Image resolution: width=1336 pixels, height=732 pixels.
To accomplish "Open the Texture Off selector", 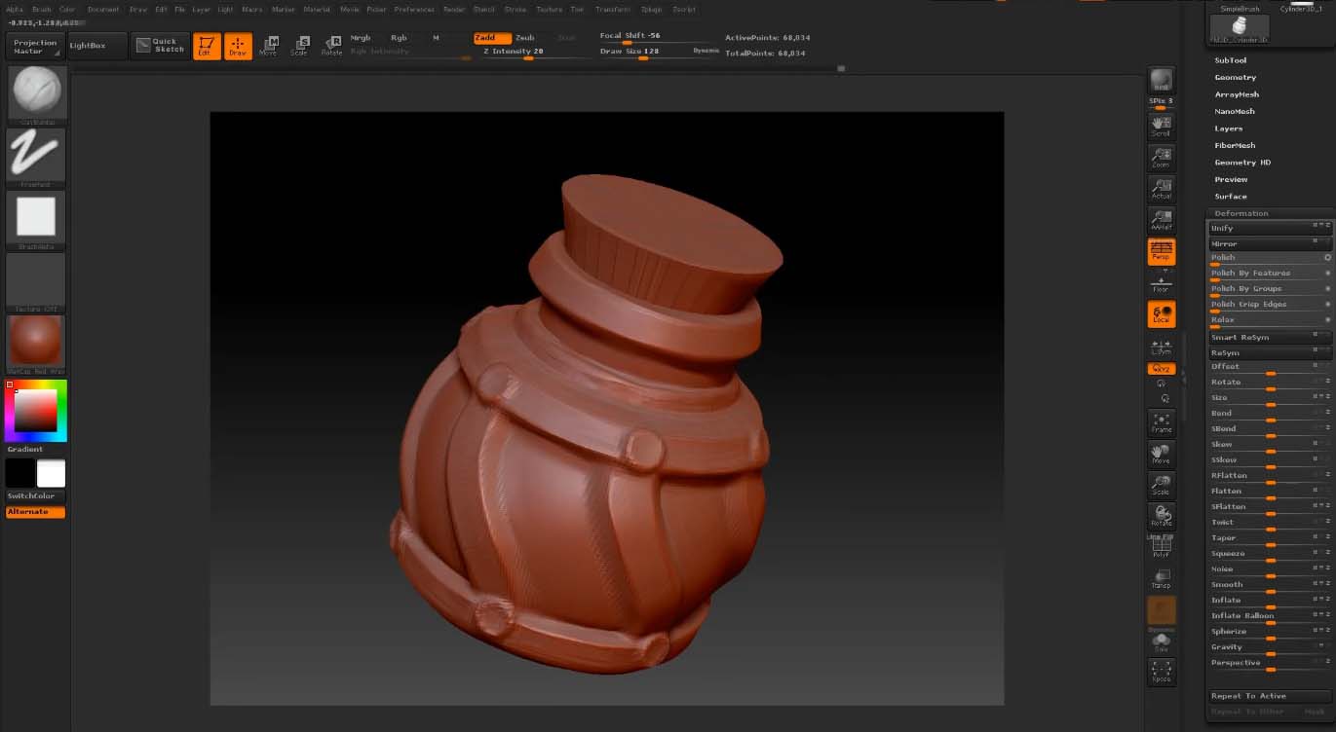I will coord(36,282).
